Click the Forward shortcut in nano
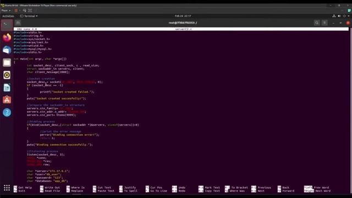The image size is (352, 198). [x=286, y=191]
